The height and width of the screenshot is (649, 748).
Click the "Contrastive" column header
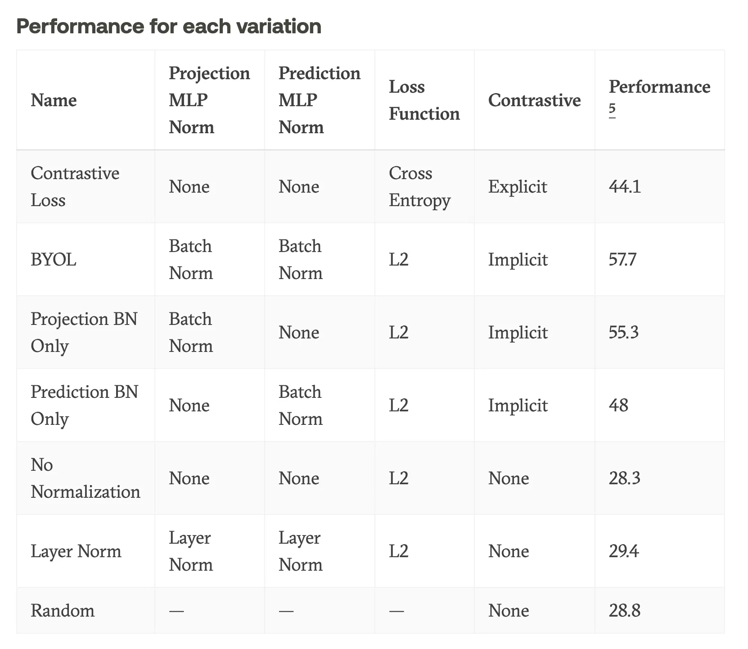[x=534, y=100]
